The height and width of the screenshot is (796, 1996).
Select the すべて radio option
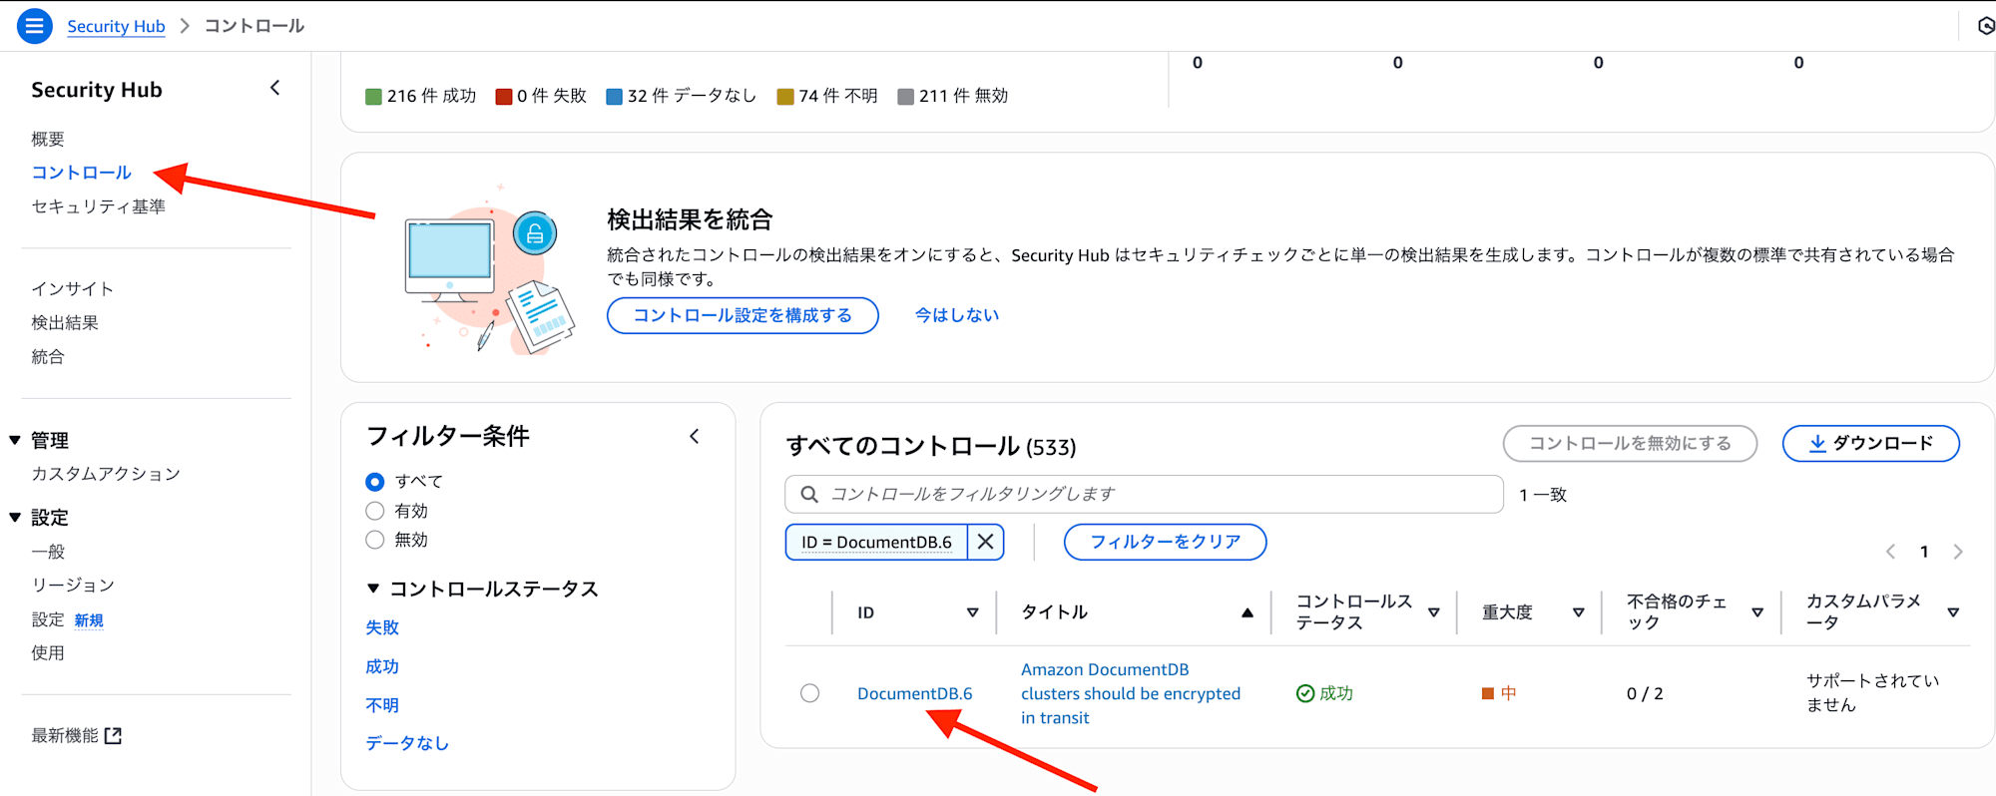375,482
